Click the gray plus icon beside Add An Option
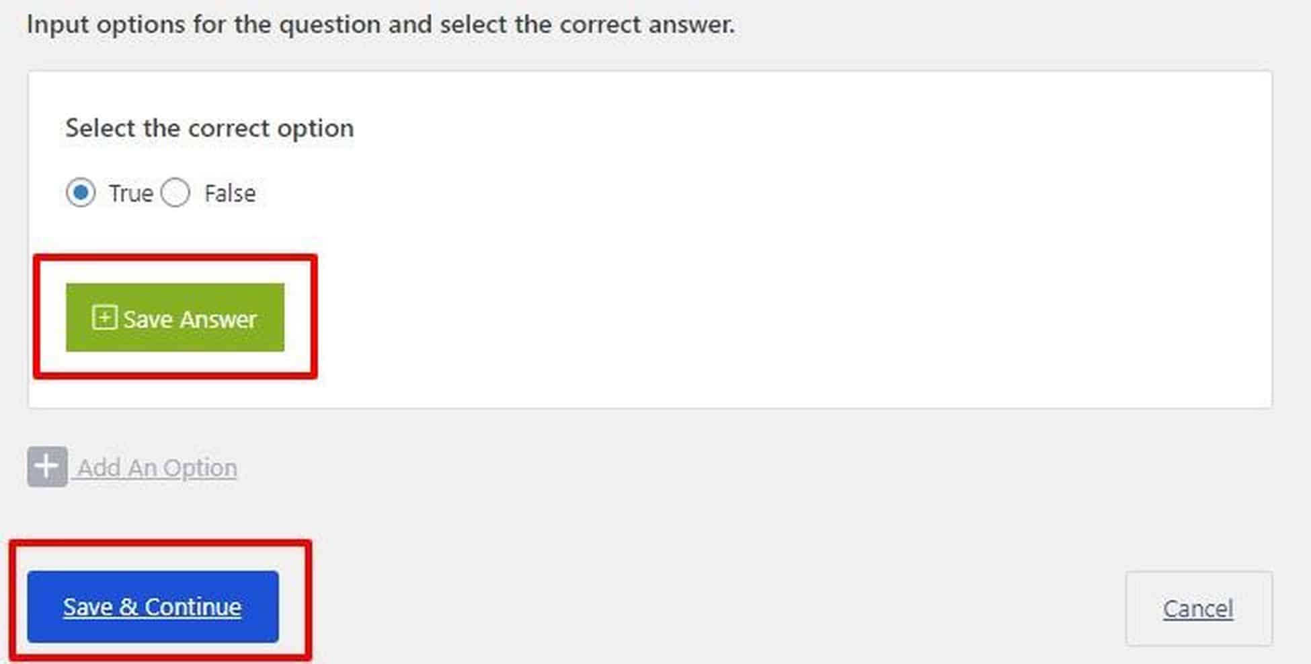The height and width of the screenshot is (664, 1311). 47,467
